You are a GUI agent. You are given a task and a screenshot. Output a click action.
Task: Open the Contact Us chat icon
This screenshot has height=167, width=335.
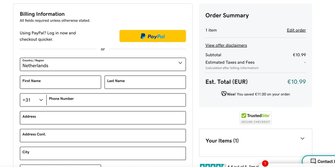pyautogui.click(x=313, y=161)
